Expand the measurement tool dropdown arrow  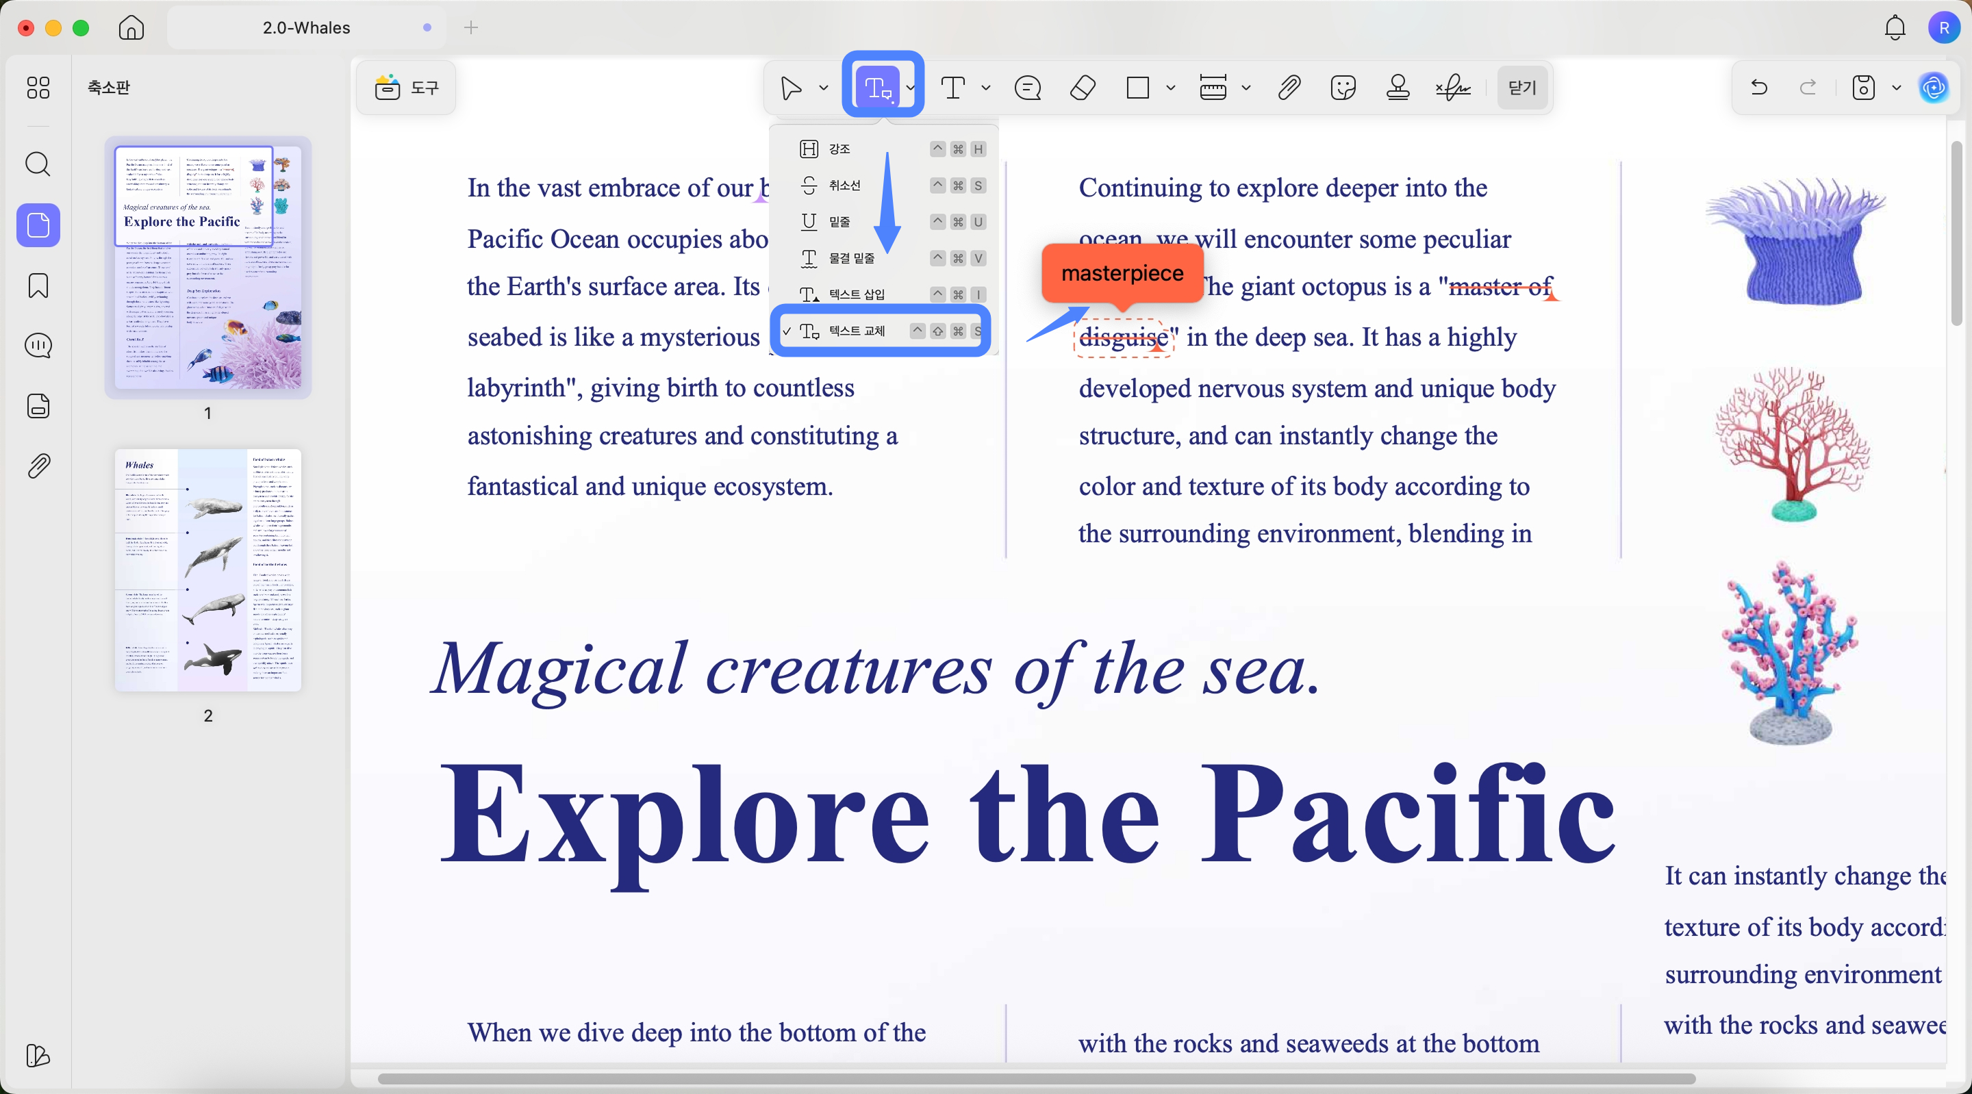1246,88
